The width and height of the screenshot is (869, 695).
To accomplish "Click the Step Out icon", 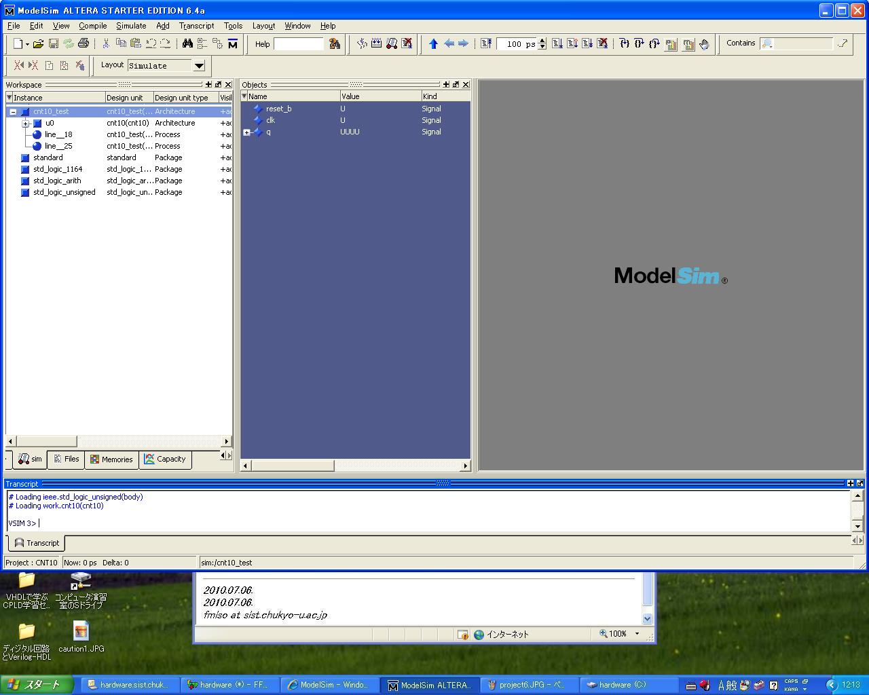I will coord(654,43).
